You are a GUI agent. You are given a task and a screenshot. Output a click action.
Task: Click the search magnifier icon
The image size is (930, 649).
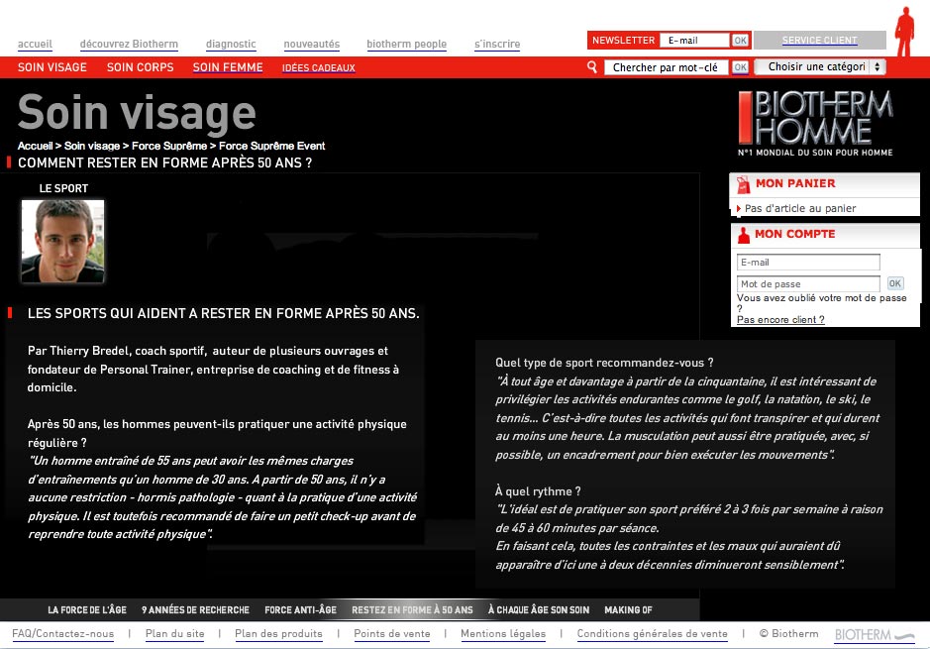click(x=591, y=67)
